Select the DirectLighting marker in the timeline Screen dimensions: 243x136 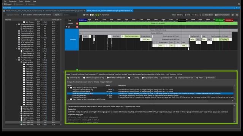[x=170, y=36]
